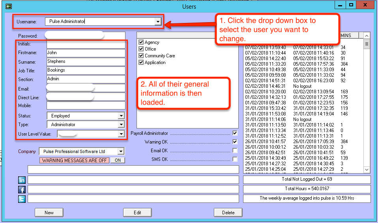Uncheck the Community Care checkbox
The height and width of the screenshot is (223, 378).
141,56
